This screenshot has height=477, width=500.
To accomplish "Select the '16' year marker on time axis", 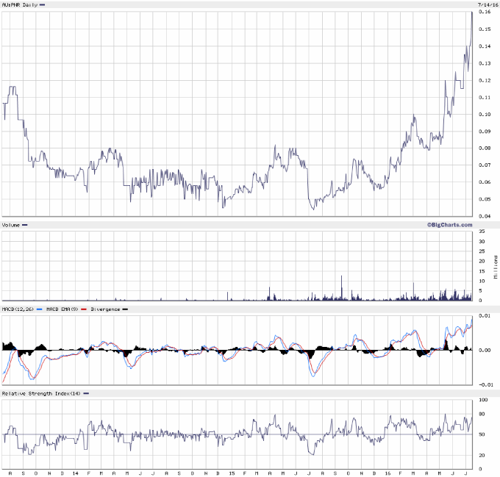I will tap(385, 470).
